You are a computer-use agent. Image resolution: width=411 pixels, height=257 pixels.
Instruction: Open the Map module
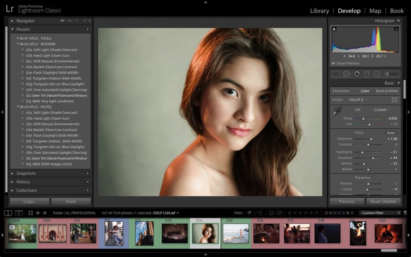375,11
